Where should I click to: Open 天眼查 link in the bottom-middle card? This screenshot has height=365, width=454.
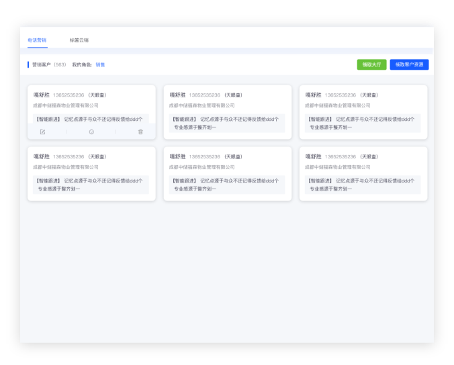click(x=232, y=157)
